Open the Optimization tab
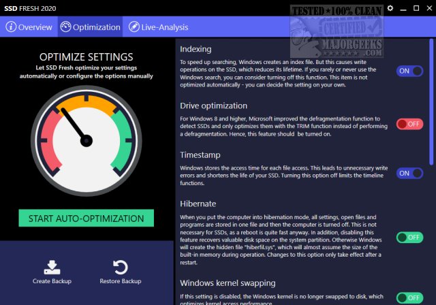 [x=90, y=27]
